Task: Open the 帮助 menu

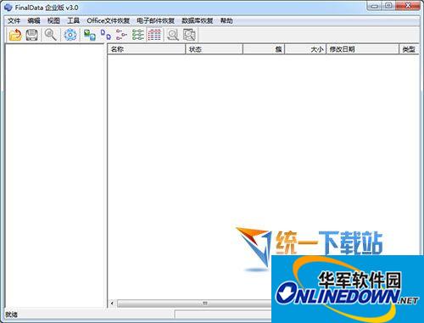Action: click(226, 20)
